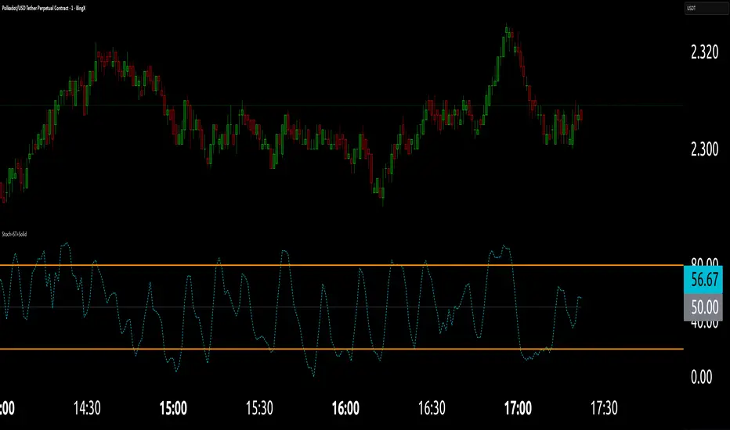
Task: Select the Stoch+ST+Solid indicator label
Action: 14,235
